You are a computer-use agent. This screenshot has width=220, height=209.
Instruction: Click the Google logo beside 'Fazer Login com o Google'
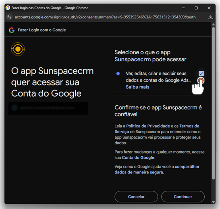tap(12, 30)
